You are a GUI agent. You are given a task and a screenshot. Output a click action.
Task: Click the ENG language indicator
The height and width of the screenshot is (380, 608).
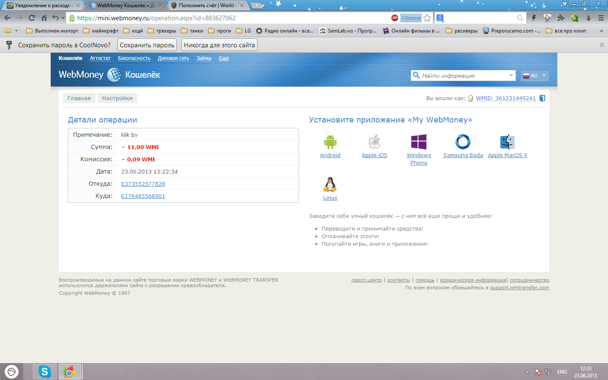[x=562, y=372]
